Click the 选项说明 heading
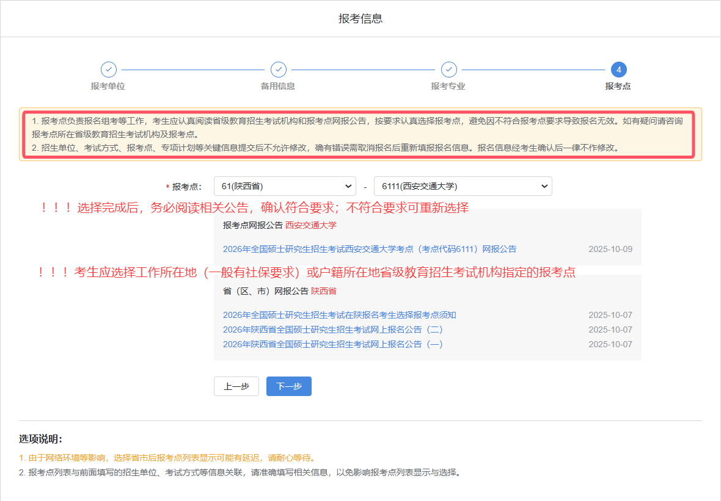Image resolution: width=721 pixels, height=501 pixels. click(40, 439)
